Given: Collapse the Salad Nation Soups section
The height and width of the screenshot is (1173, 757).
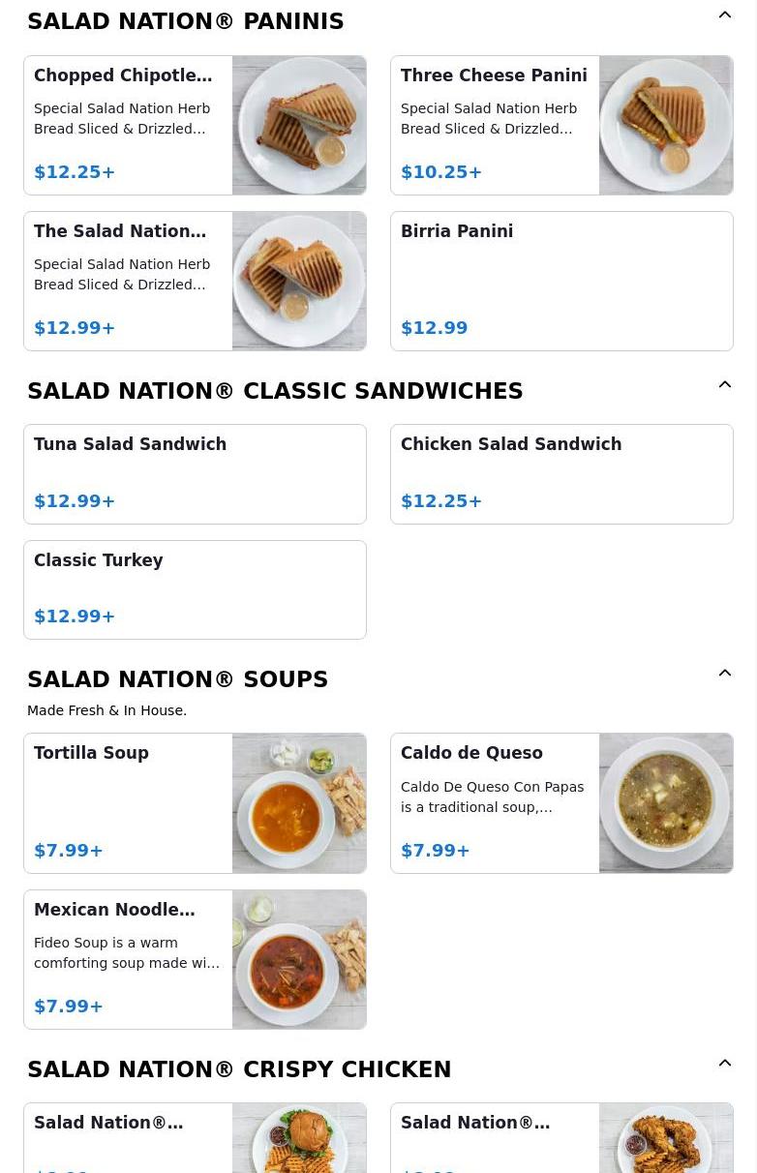Looking at the screenshot, I should coord(724,674).
